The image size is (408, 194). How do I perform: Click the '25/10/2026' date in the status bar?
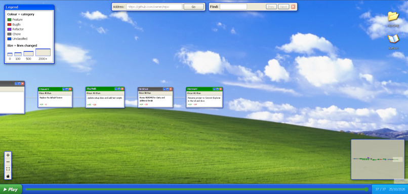[397, 189]
